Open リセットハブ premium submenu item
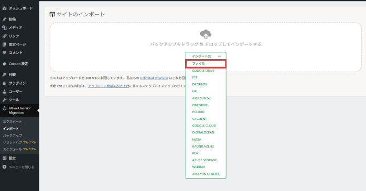366x191 pixels. 19,142
